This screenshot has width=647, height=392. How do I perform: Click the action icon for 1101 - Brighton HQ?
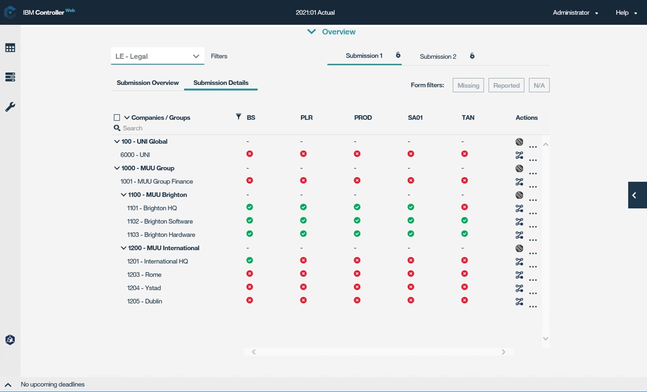point(519,208)
